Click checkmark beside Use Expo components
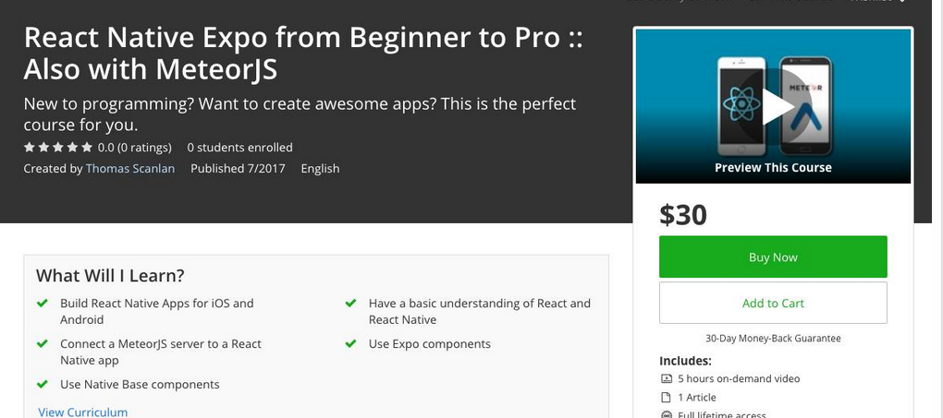Image resolution: width=943 pixels, height=418 pixels. [x=351, y=343]
